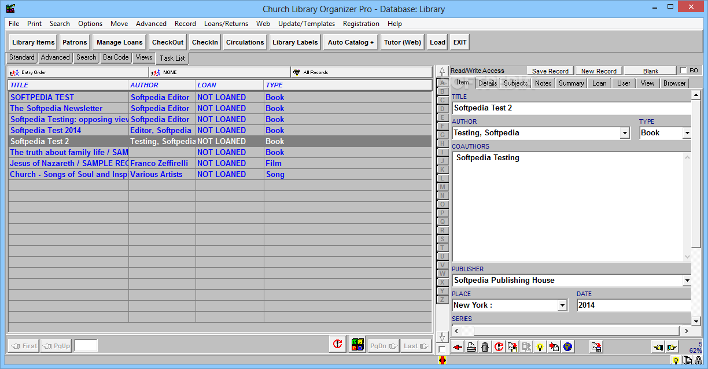The image size is (708, 369).
Task: Click the red-yellow splitter icon at bottom
Action: (x=443, y=360)
